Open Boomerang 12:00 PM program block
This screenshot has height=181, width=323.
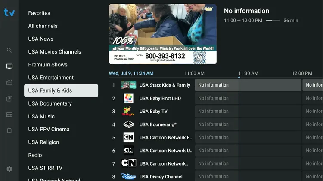pyautogui.click(x=313, y=124)
